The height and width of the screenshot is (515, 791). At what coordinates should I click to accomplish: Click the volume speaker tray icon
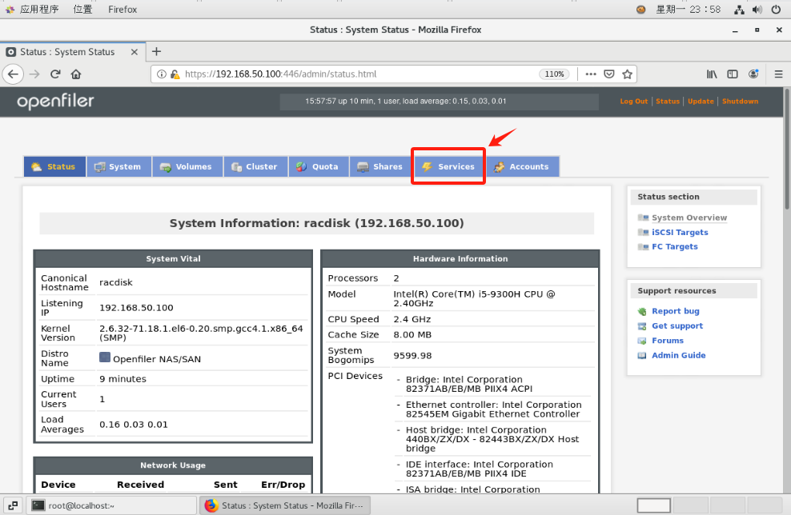point(757,10)
